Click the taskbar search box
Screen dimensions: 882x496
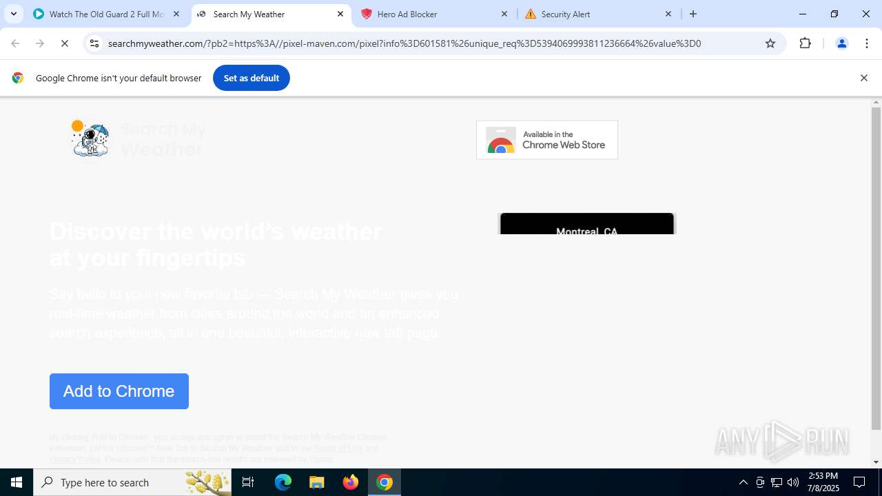click(x=132, y=482)
